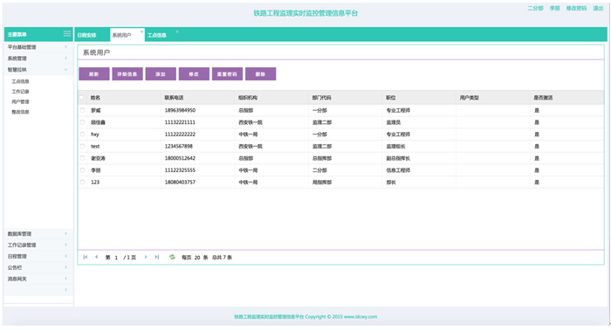Toggle the hamburger icon beside 主要菜单

[67, 34]
